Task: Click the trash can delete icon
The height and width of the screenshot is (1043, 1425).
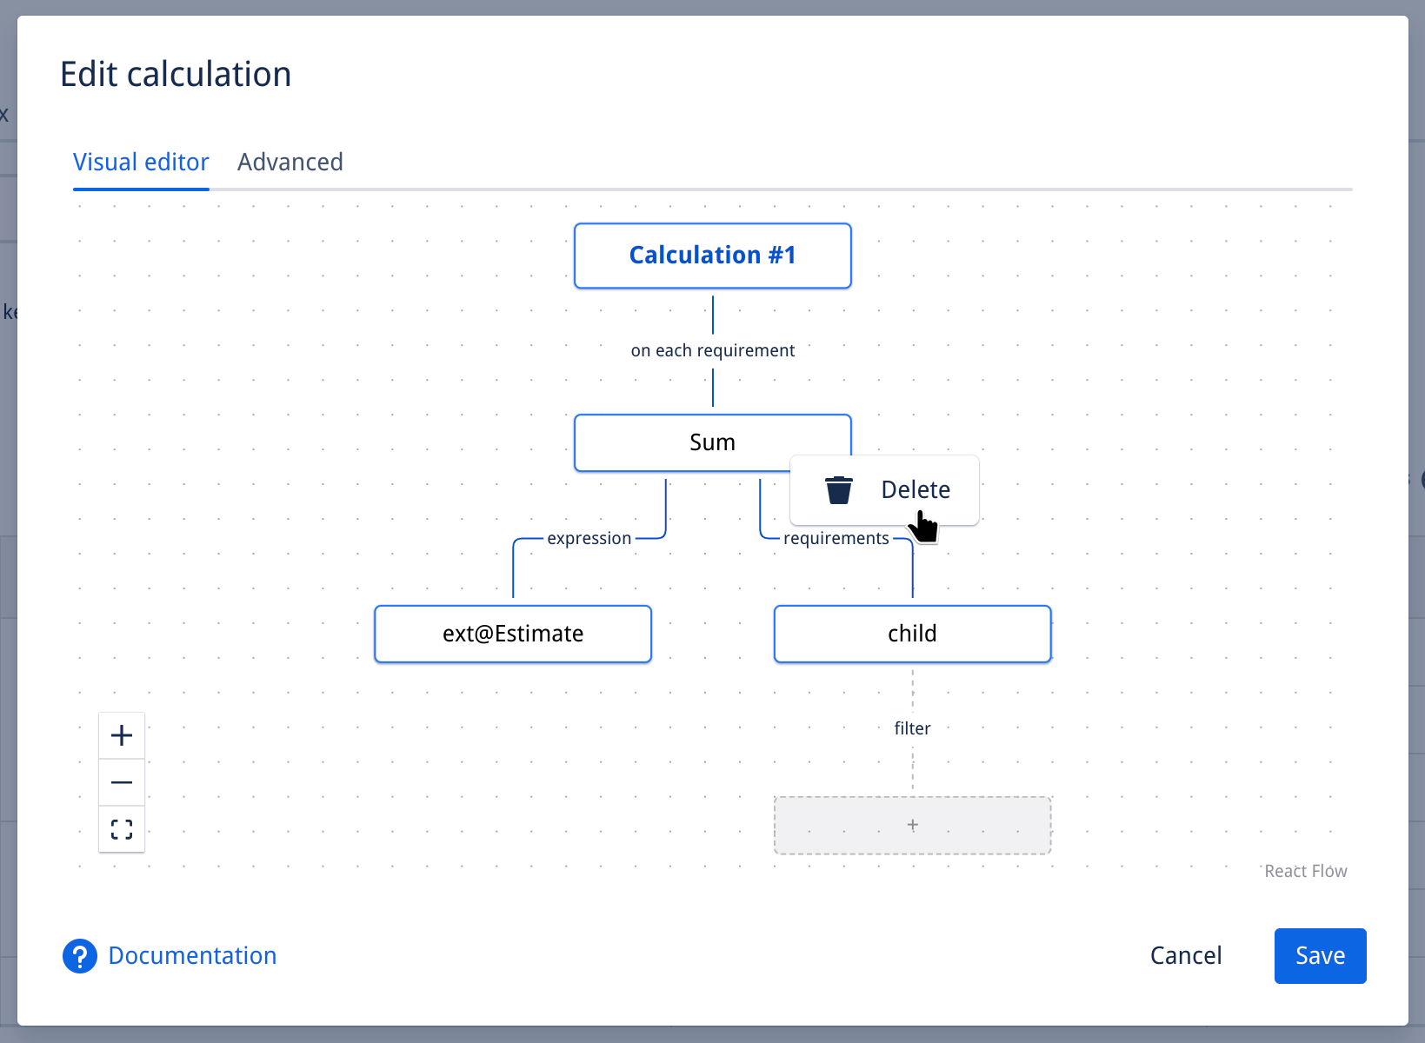Action: [x=839, y=490]
